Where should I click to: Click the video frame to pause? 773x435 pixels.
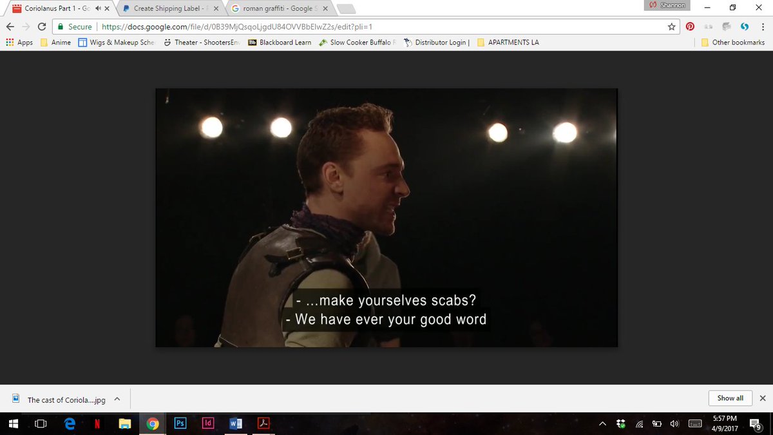pos(386,217)
